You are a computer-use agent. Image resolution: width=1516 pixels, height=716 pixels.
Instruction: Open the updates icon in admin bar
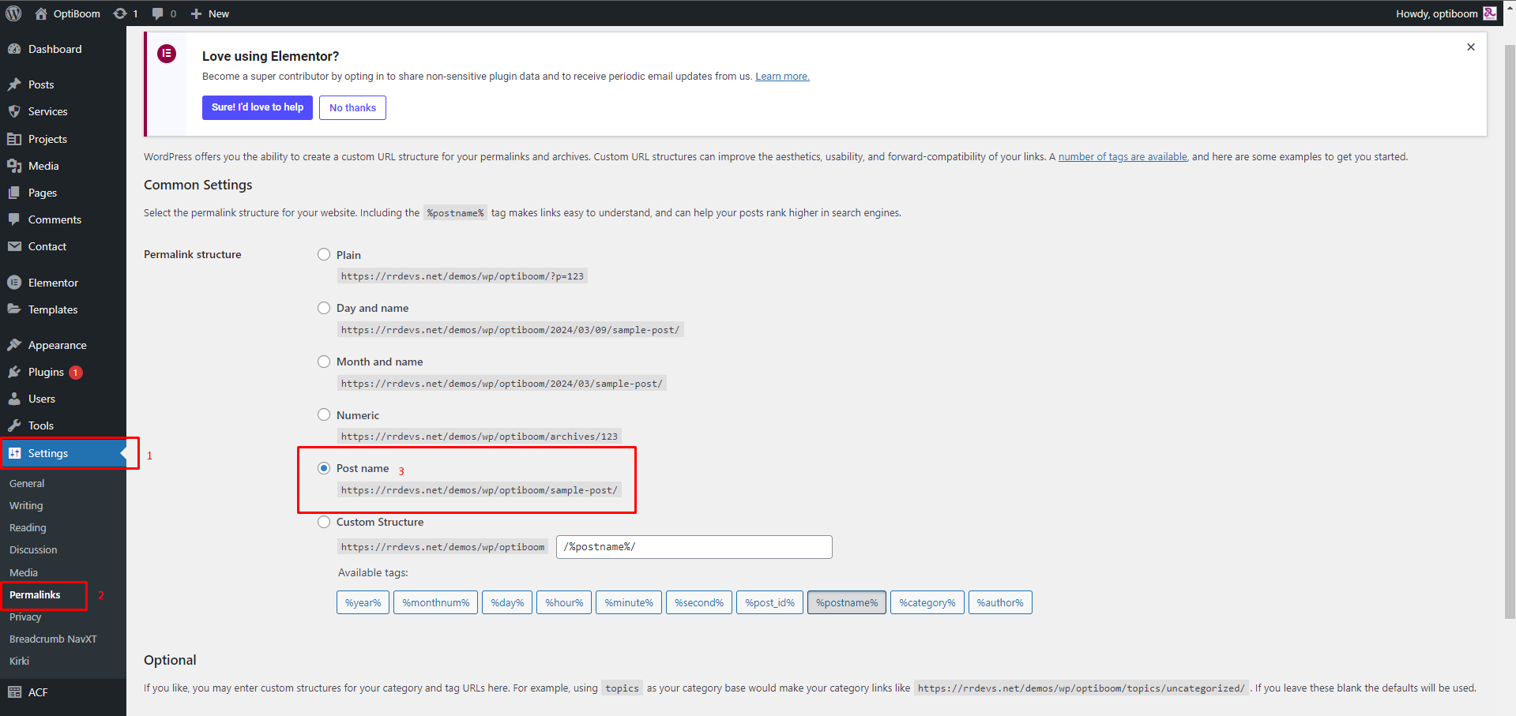pyautogui.click(x=120, y=13)
